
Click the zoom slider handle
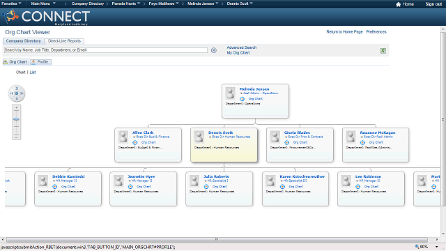pos(17,119)
